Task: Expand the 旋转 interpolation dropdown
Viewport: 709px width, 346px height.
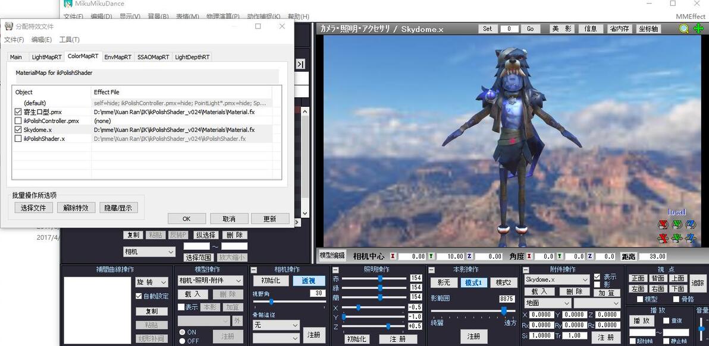Action: (x=152, y=282)
